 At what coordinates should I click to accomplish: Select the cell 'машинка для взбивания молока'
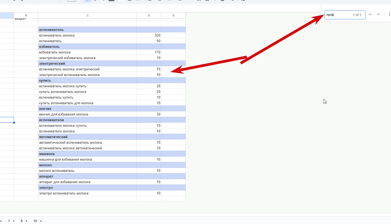tap(87, 160)
